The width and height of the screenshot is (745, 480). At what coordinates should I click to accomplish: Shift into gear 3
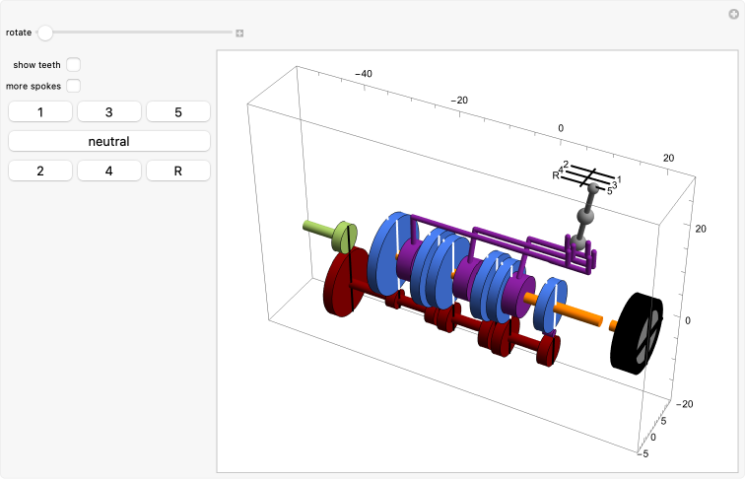[109, 112]
